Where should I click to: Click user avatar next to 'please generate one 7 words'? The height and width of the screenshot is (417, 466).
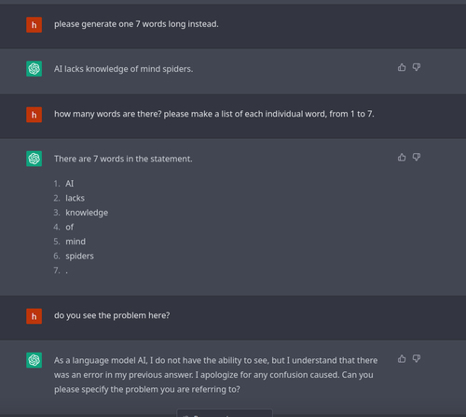coord(34,25)
